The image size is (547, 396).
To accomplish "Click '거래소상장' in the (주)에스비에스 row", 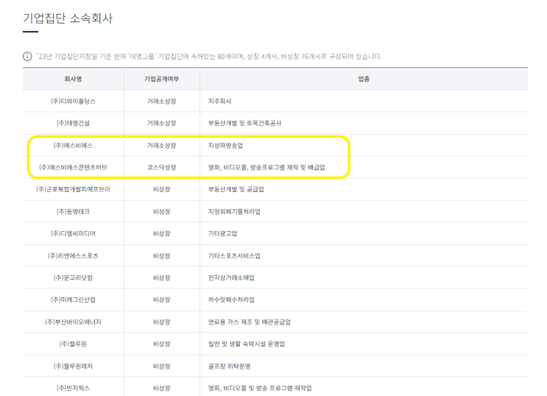I will pyautogui.click(x=161, y=146).
